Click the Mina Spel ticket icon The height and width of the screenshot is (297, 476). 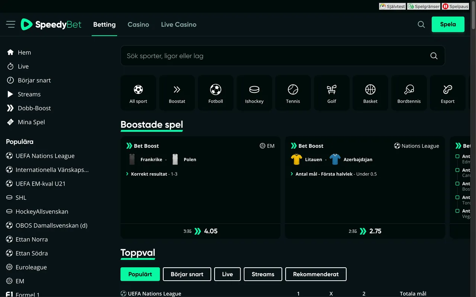click(10, 122)
